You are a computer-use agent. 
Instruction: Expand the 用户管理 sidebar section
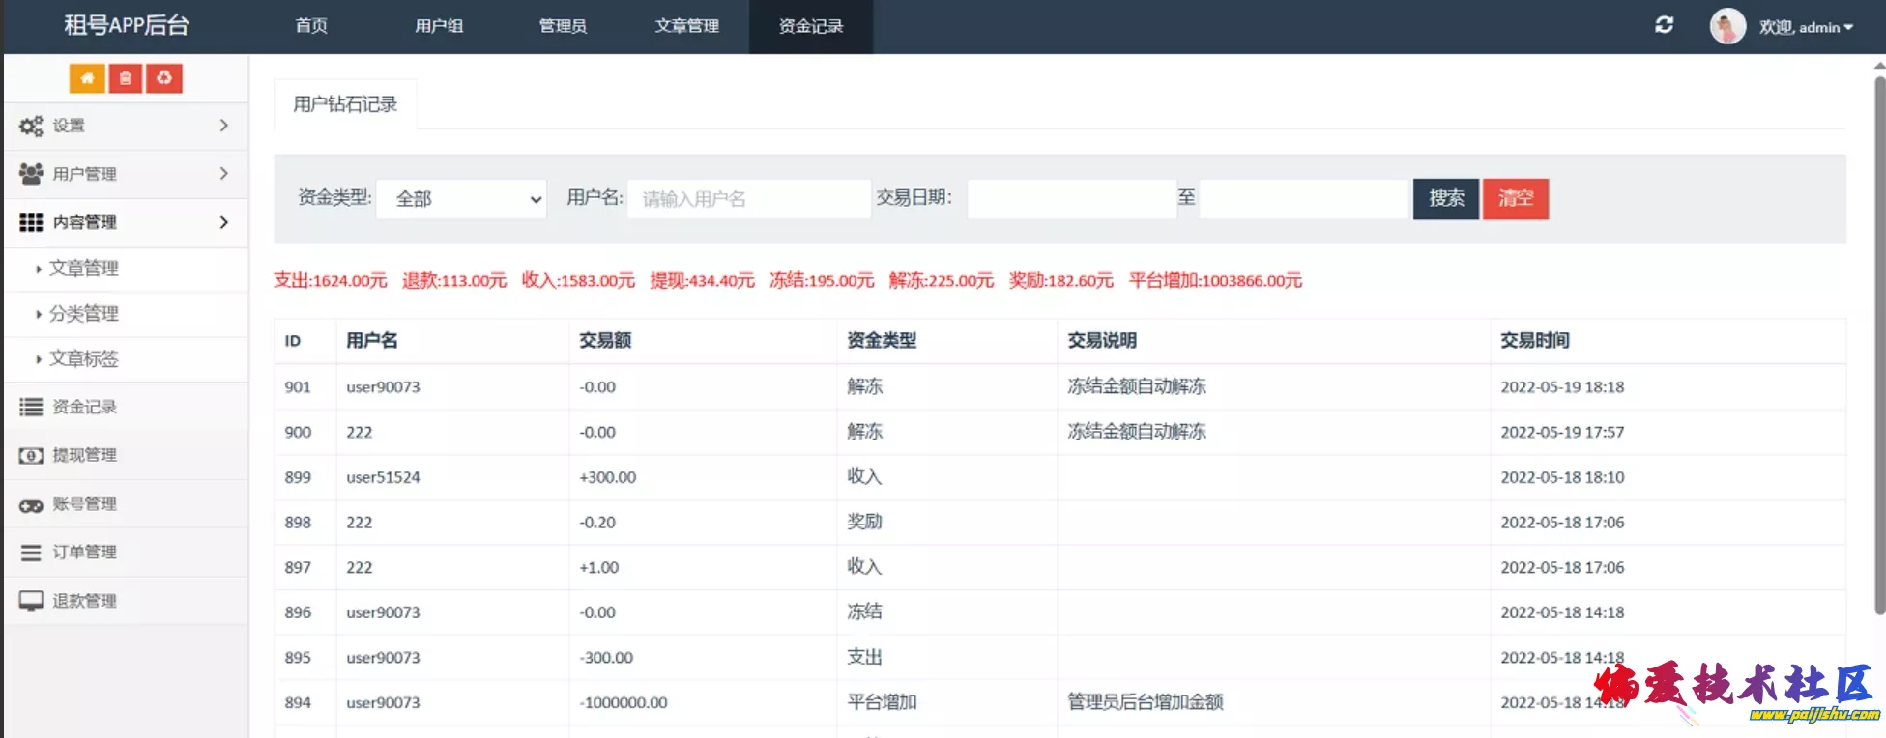pos(126,174)
